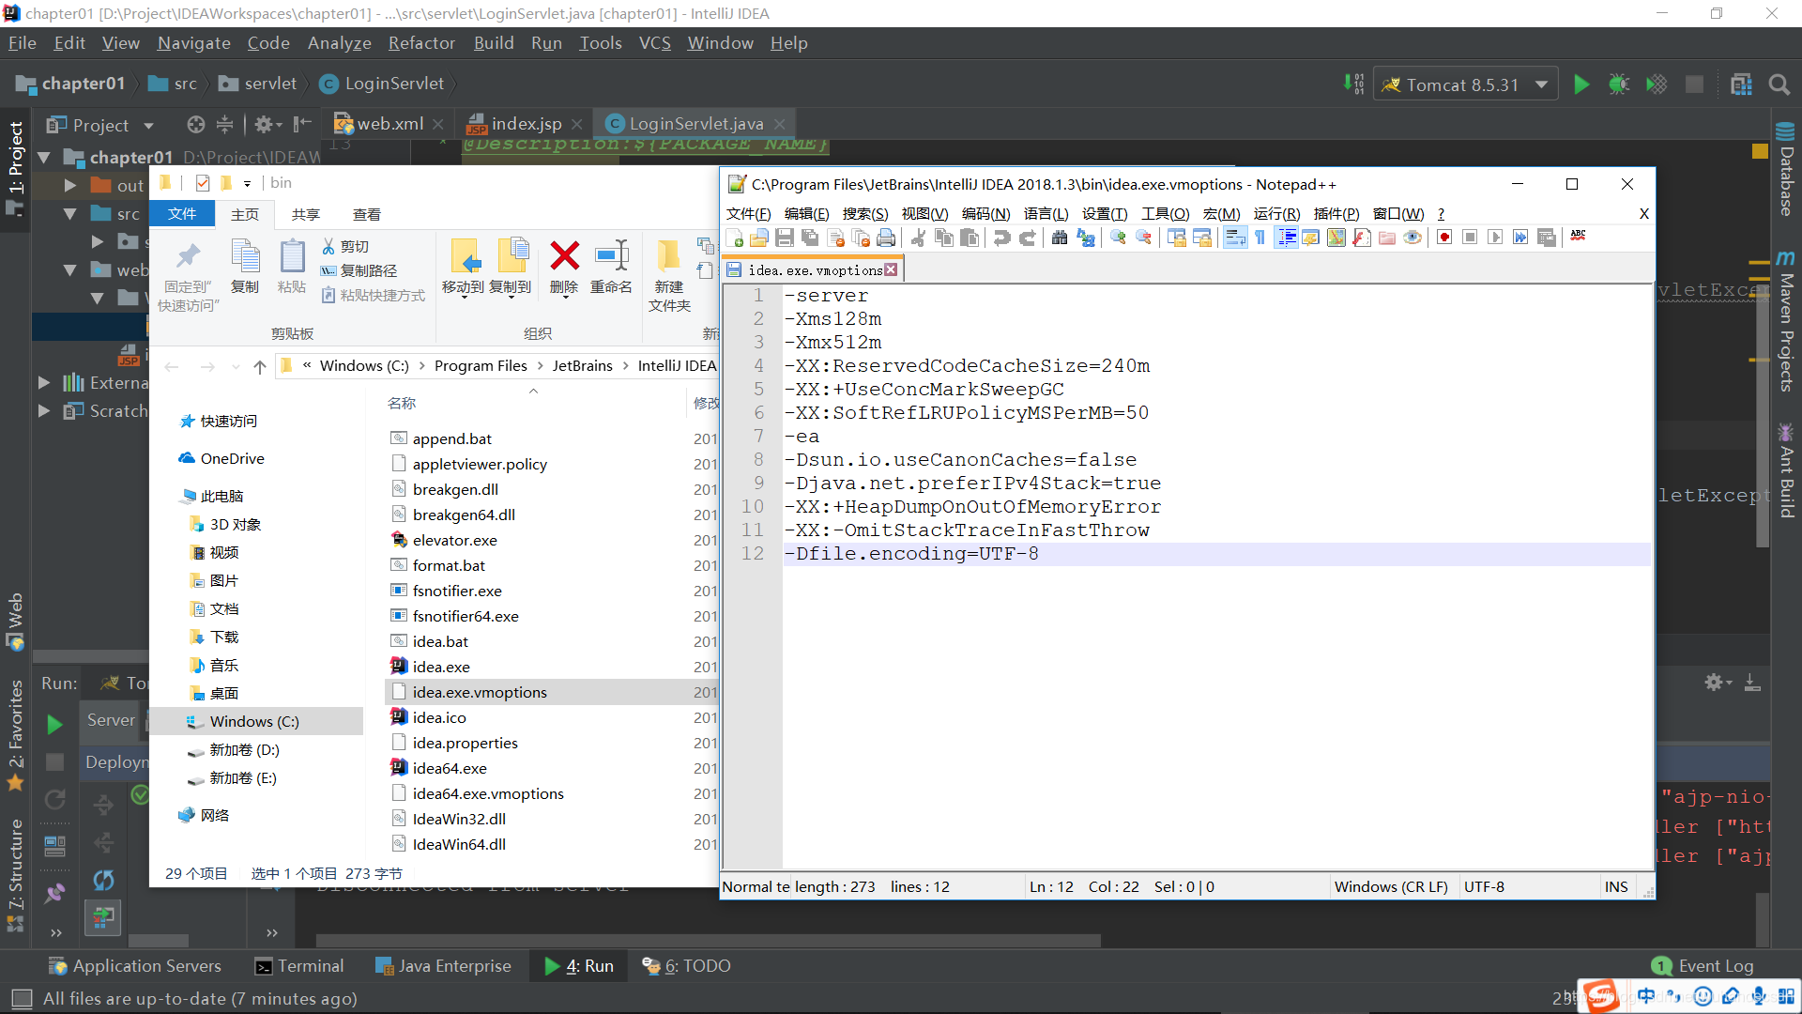This screenshot has height=1014, width=1802.
Task: Click the Print icon in Notepad++ toolbar
Action: click(885, 238)
